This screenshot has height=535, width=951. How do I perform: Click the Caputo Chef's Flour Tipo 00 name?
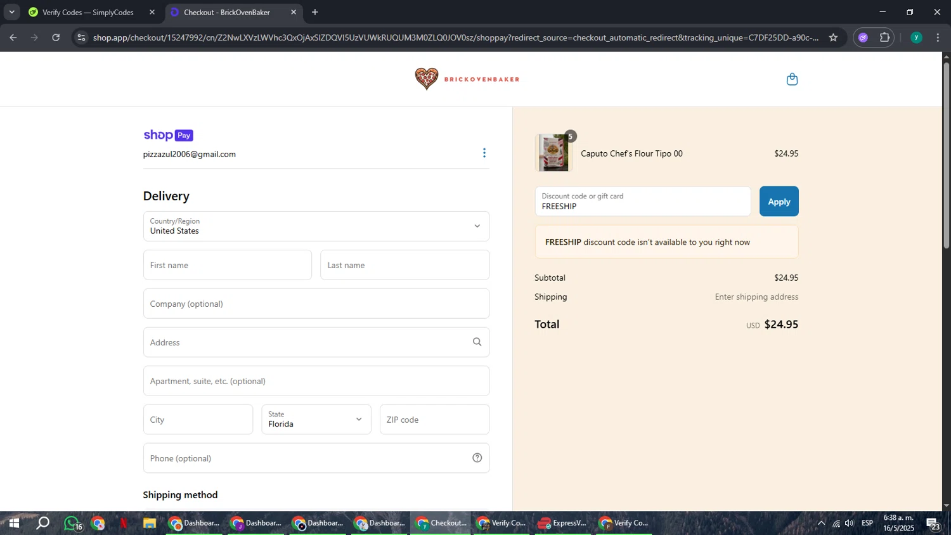[x=631, y=153]
